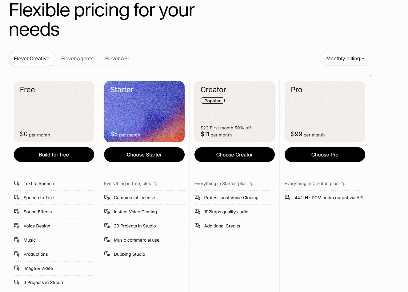
Task: Click the arrow after 'Everything in free, plus'
Action: click(156, 184)
